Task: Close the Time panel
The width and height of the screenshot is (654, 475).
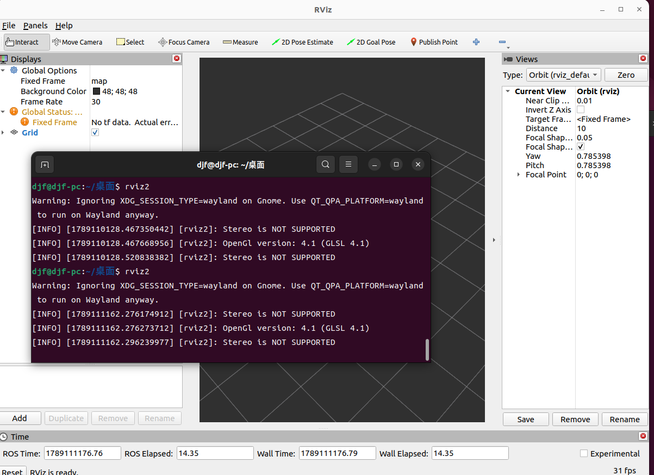Action: (x=644, y=436)
